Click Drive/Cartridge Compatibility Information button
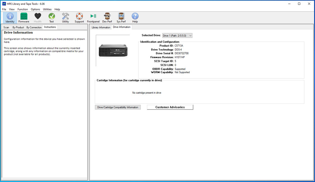The height and width of the screenshot is (182, 315). pos(118,107)
